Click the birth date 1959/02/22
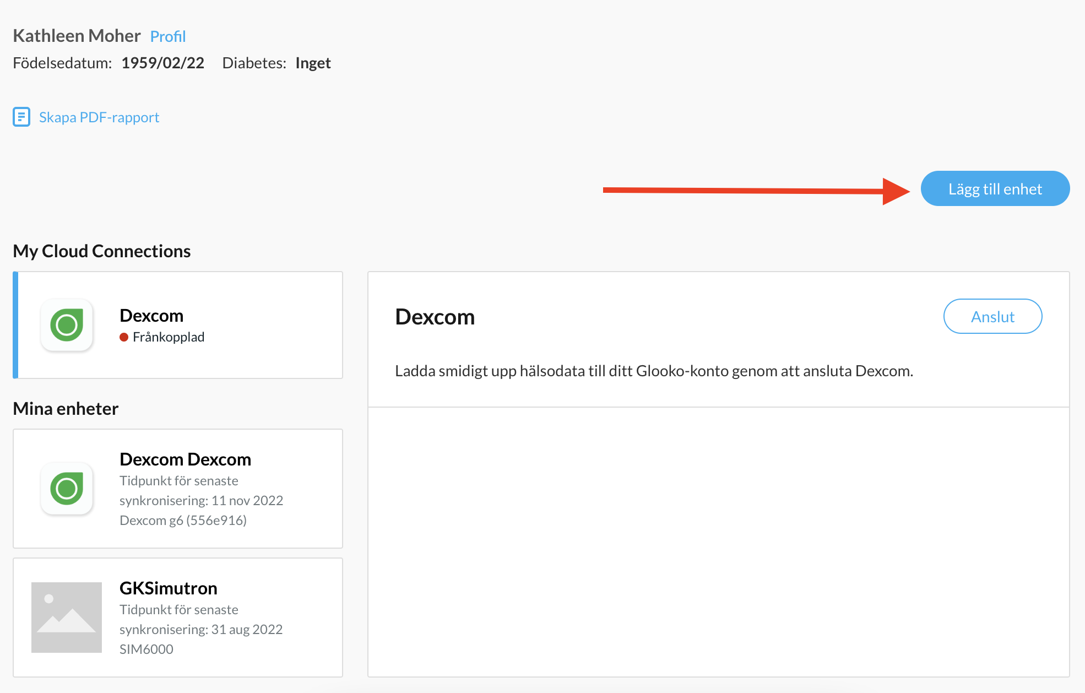This screenshot has height=693, width=1085. pos(163,63)
